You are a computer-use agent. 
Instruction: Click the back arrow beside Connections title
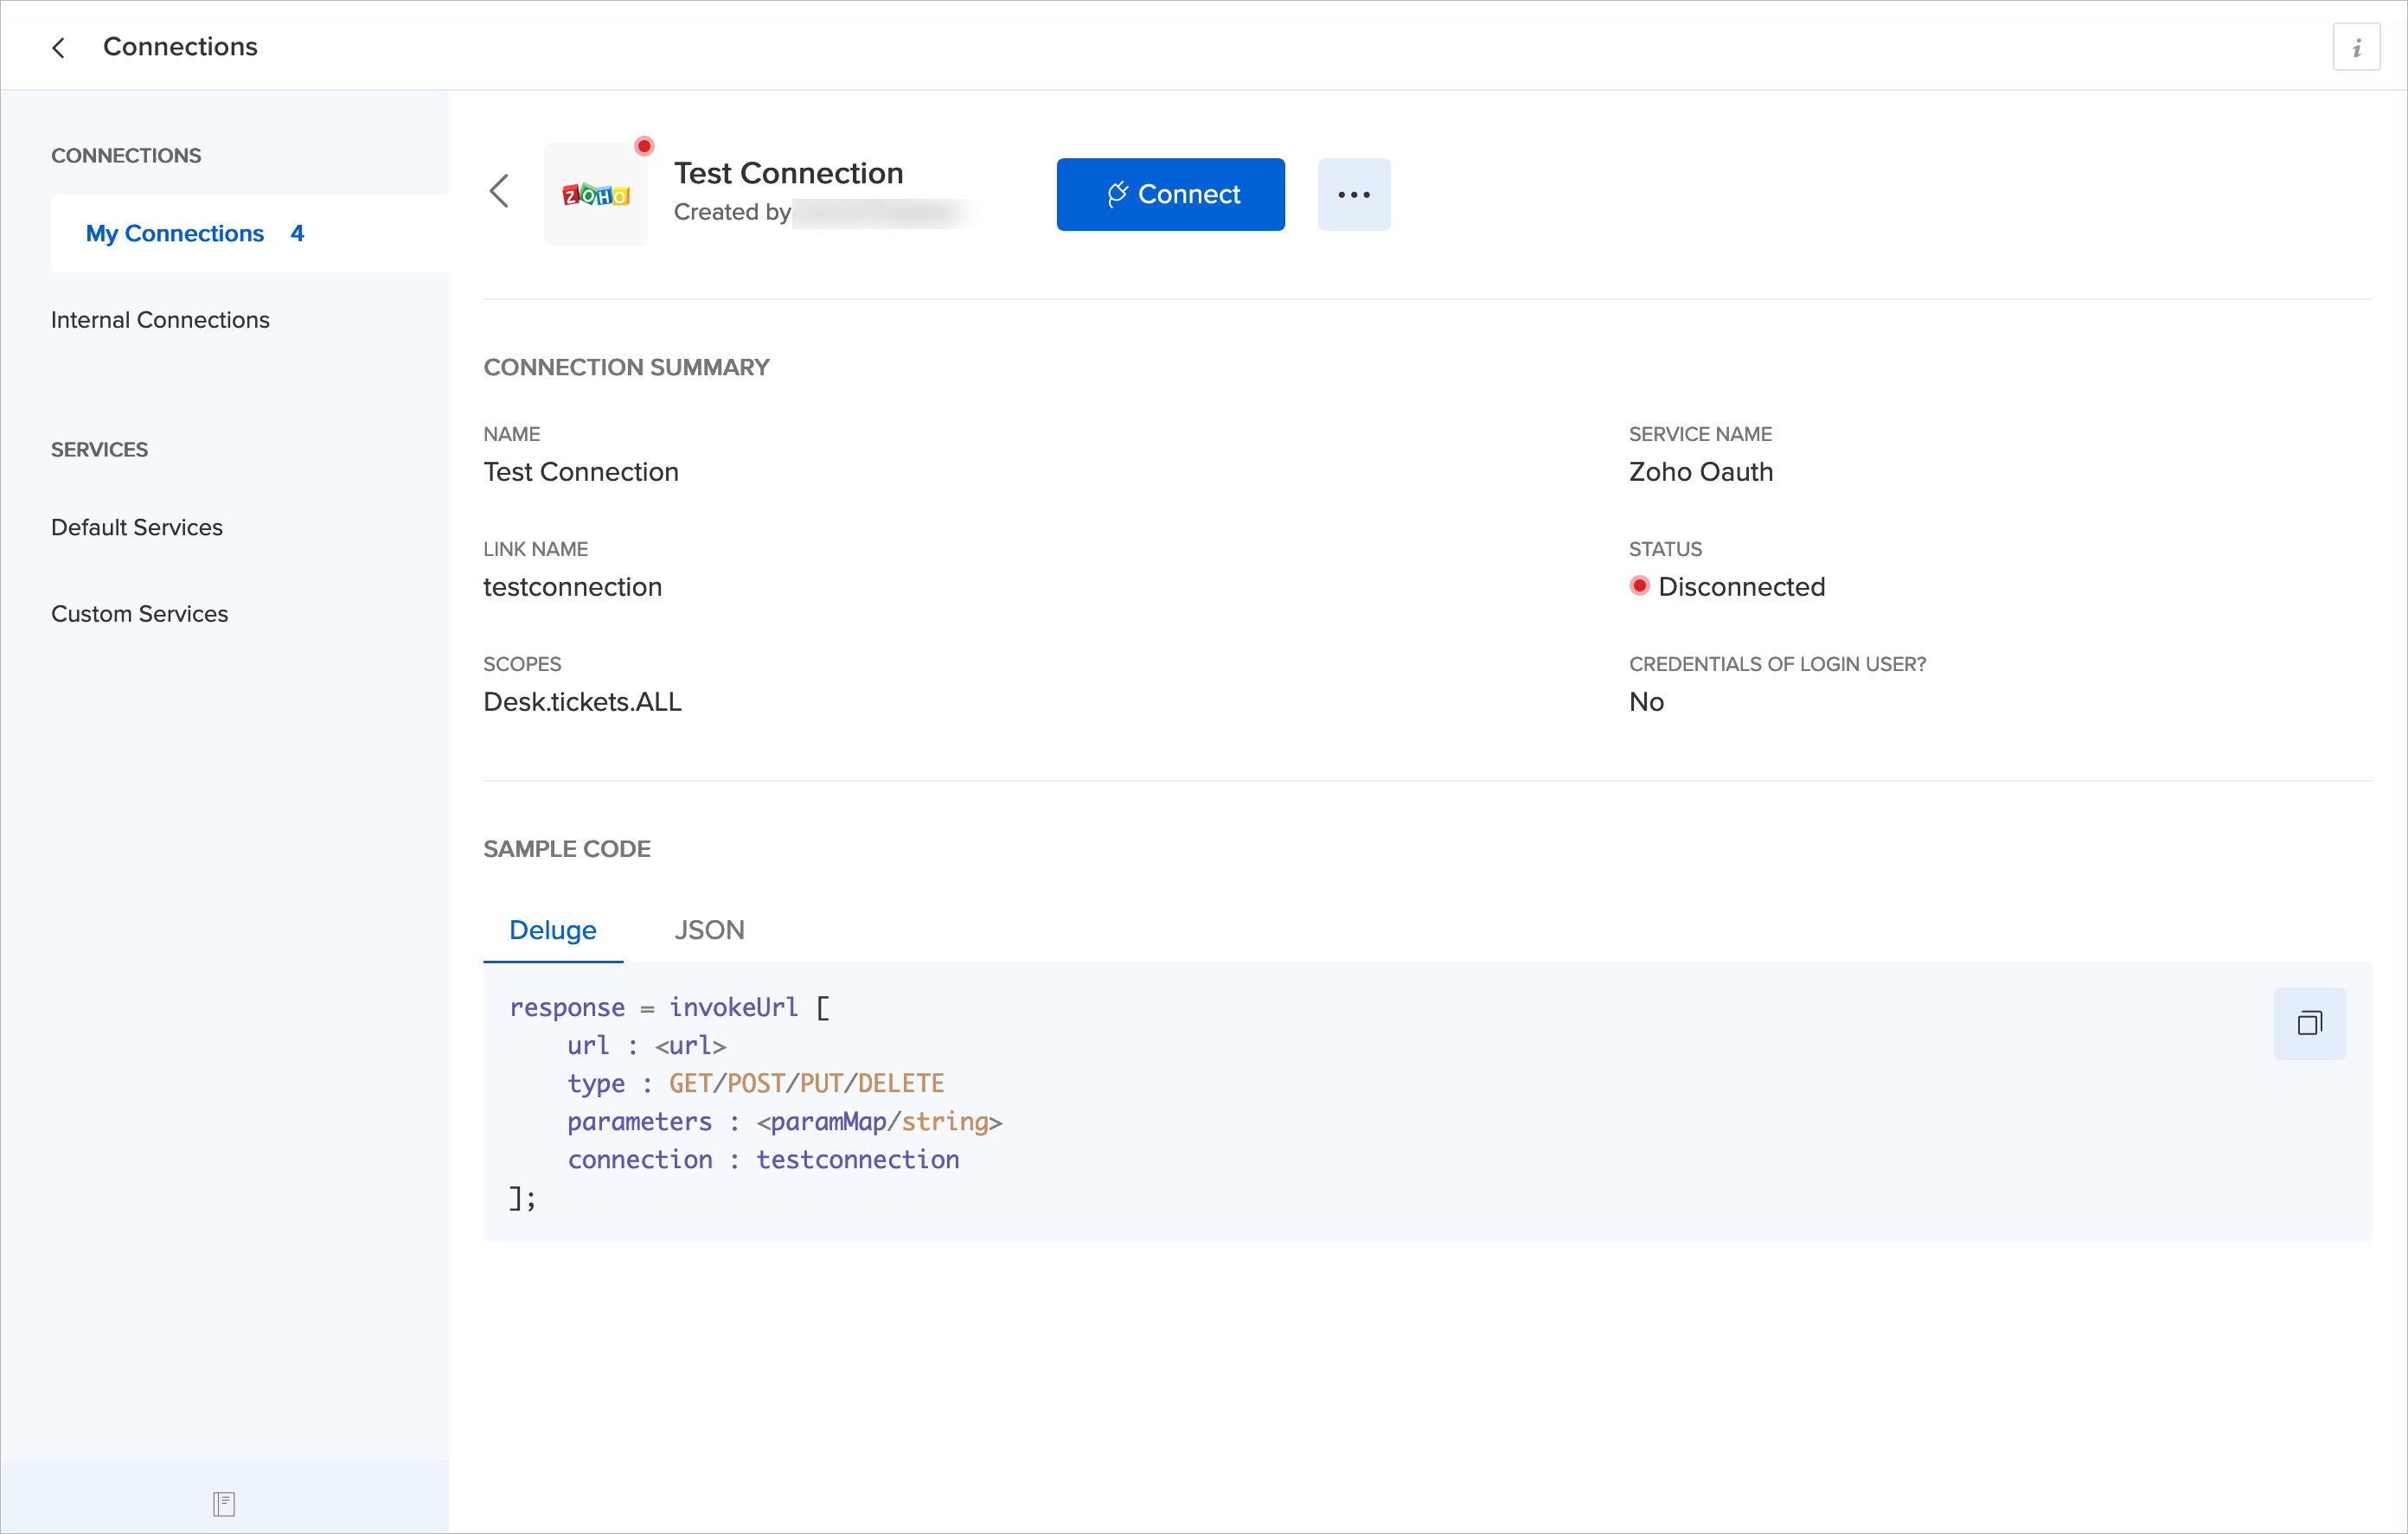click(x=59, y=47)
